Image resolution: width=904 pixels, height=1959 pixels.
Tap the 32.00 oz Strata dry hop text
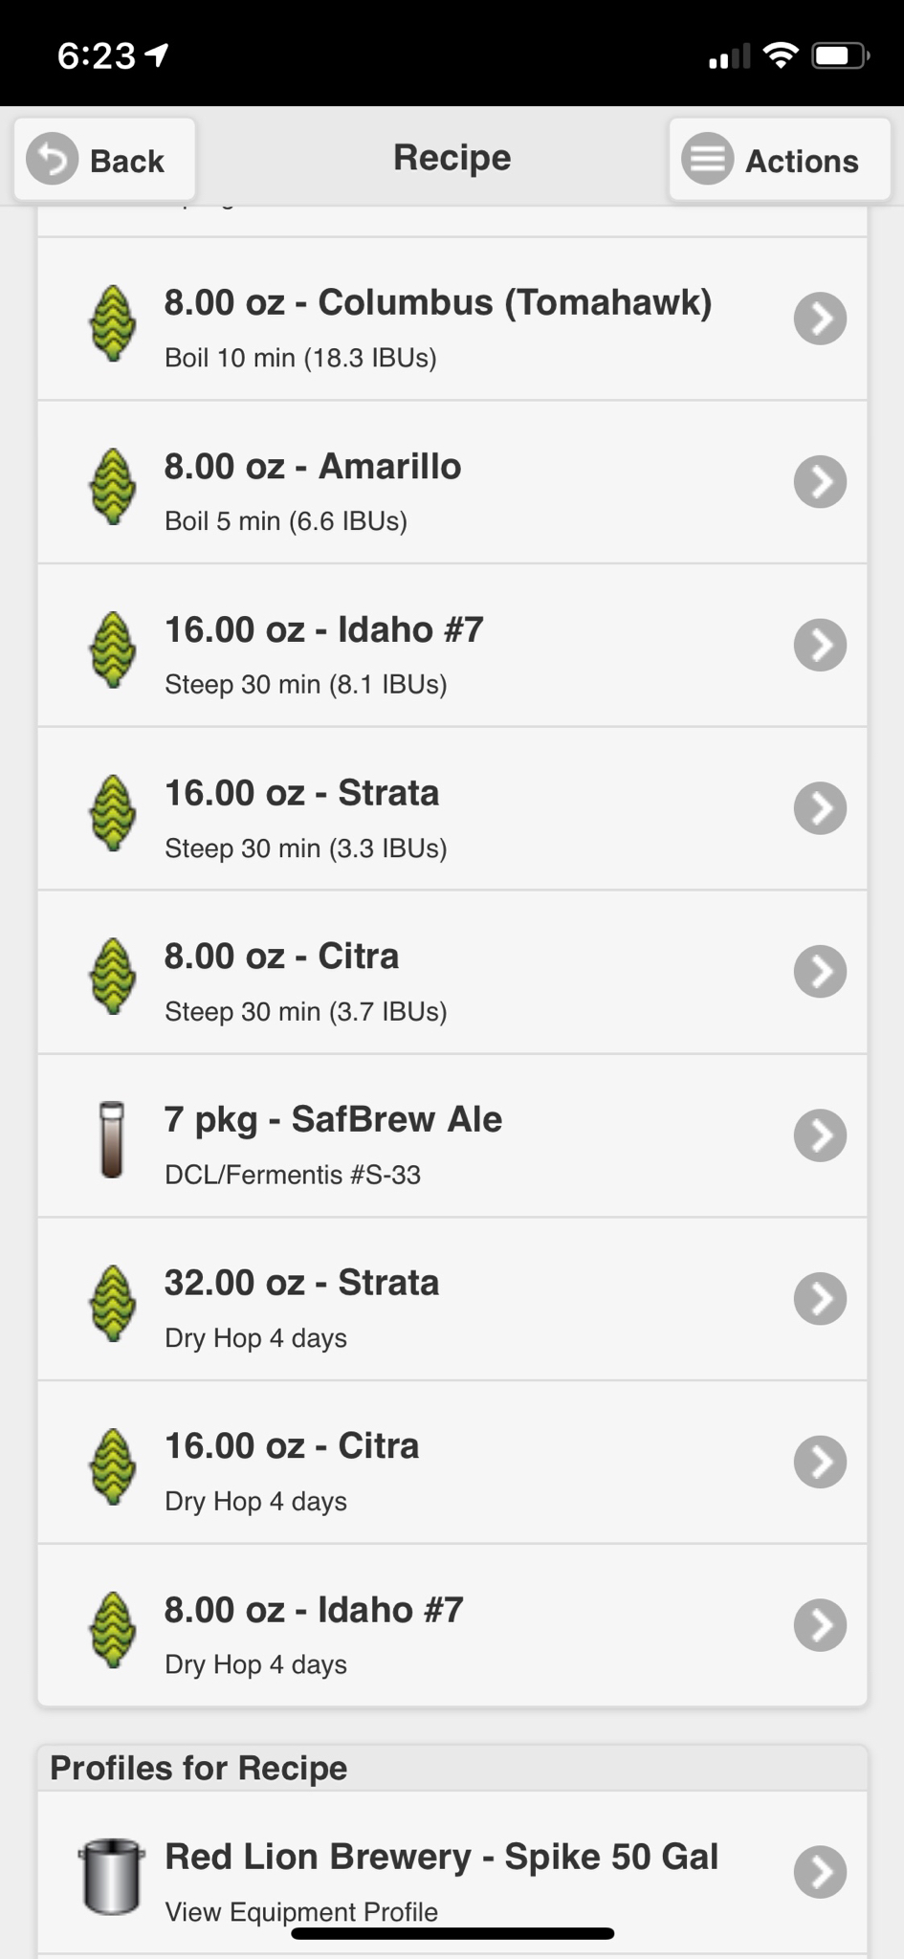301,1283
